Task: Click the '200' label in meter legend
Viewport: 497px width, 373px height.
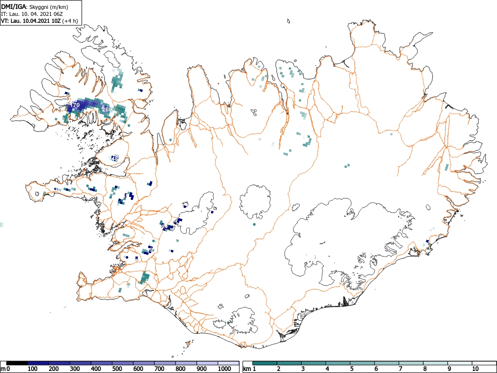Action: click(x=54, y=369)
